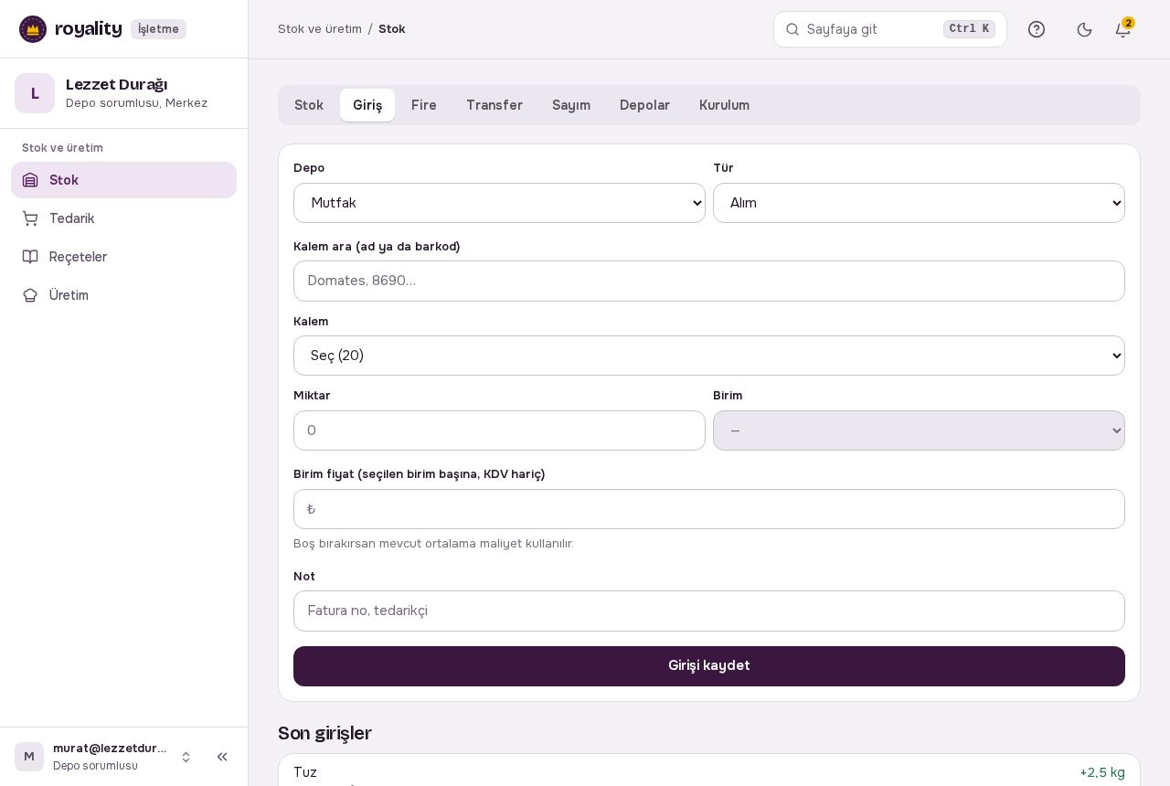
Task: Switch to the Kurulum tab
Action: (724, 105)
